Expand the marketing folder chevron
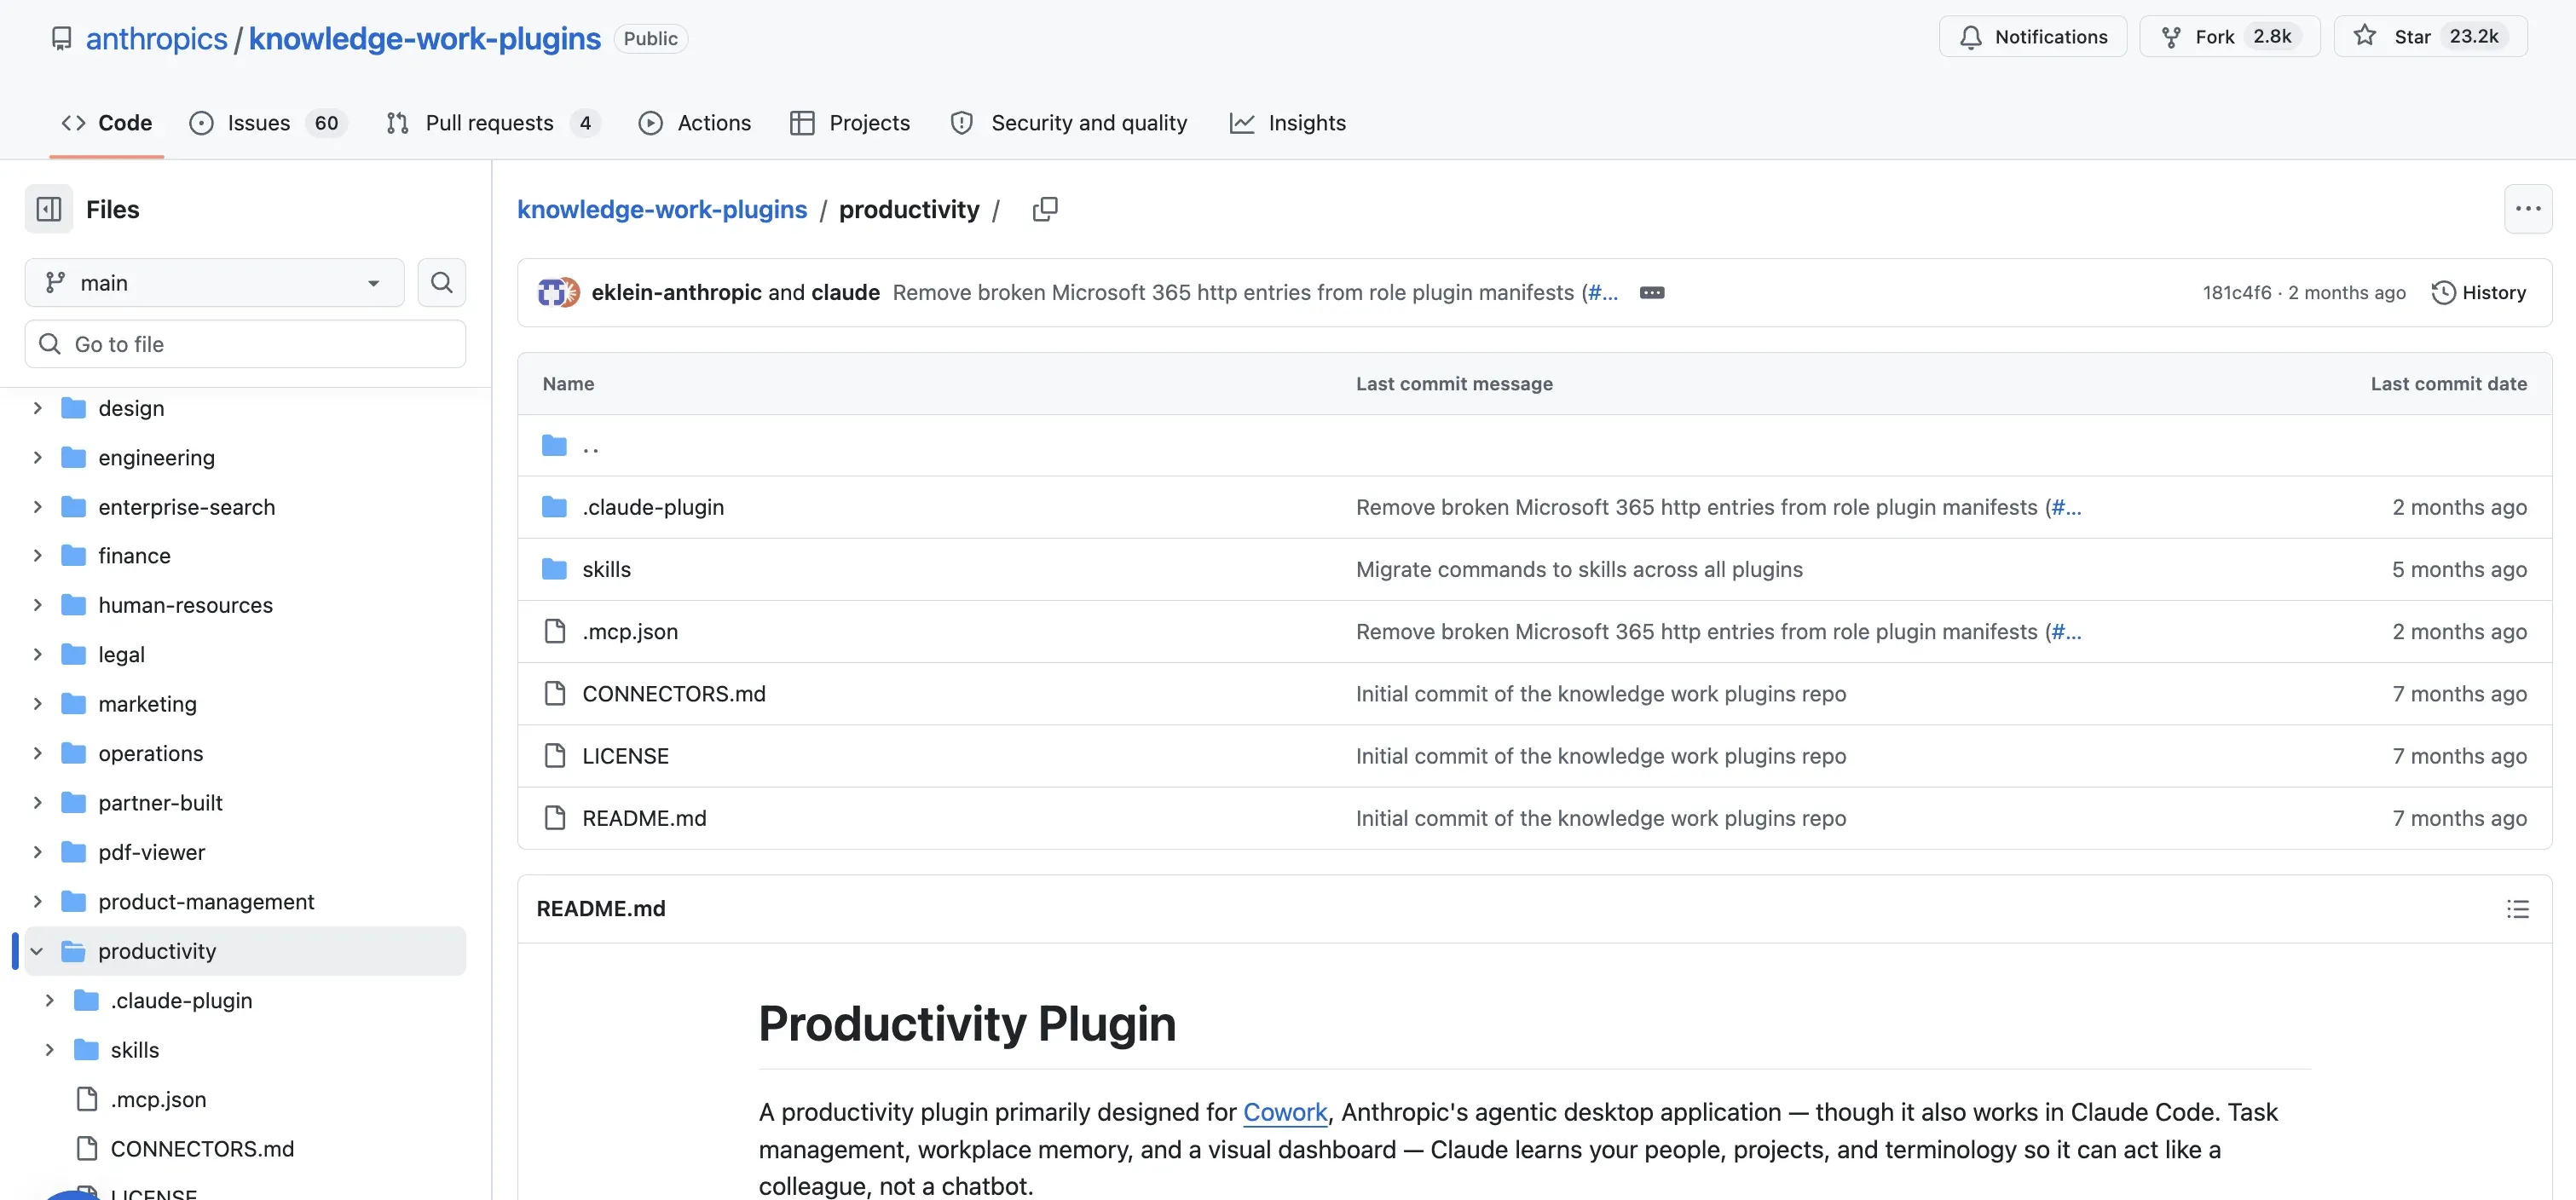This screenshot has height=1200, width=2576. coord(37,704)
